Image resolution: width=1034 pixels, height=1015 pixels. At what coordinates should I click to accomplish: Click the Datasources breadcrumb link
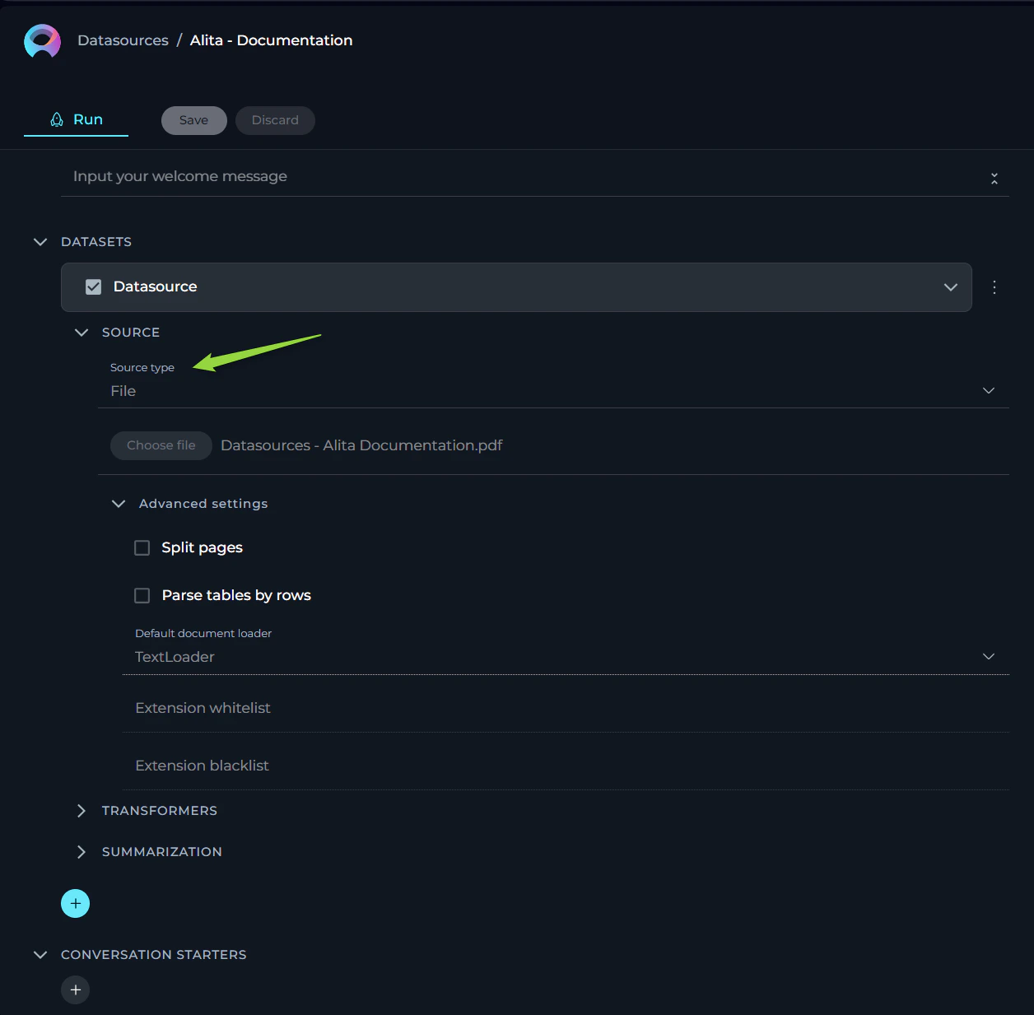[x=123, y=40]
